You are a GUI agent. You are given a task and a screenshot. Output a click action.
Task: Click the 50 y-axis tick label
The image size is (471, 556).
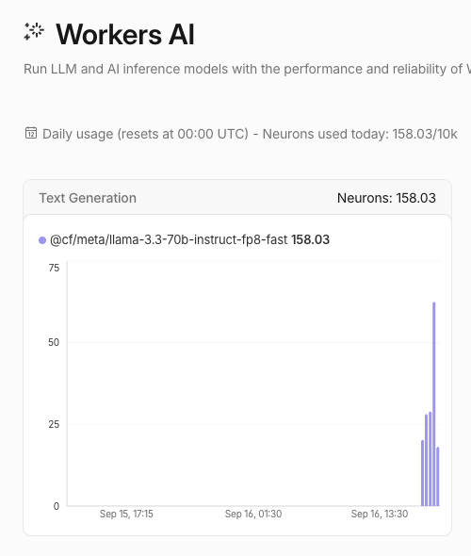tap(54, 342)
